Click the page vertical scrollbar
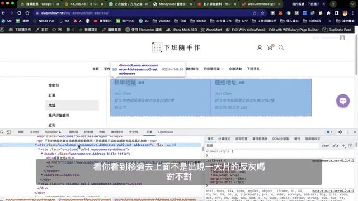 coord(356,55)
